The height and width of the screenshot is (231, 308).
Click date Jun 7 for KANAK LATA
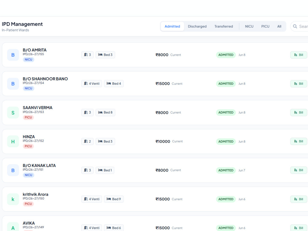[242, 170]
